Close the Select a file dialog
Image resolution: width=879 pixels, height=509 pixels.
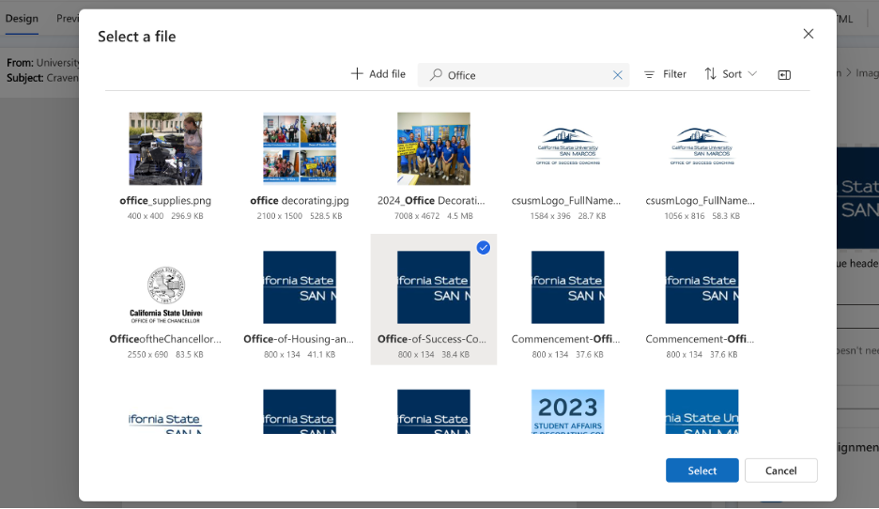point(808,34)
